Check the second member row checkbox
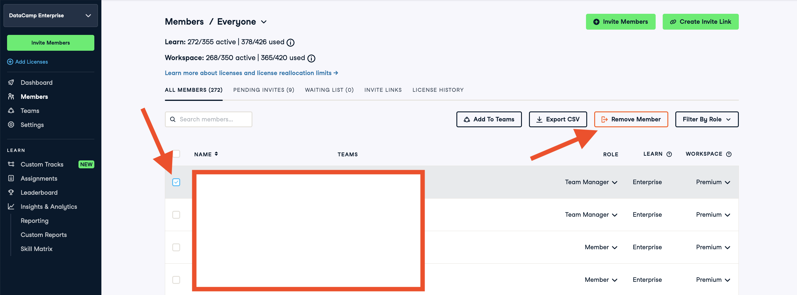The height and width of the screenshot is (295, 797). point(176,215)
